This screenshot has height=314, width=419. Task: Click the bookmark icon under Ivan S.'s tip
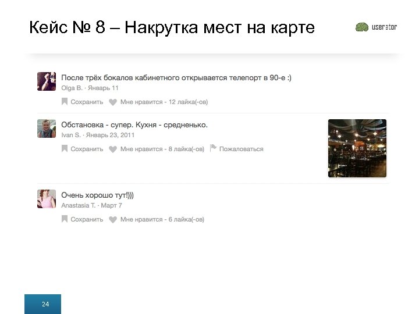65,148
